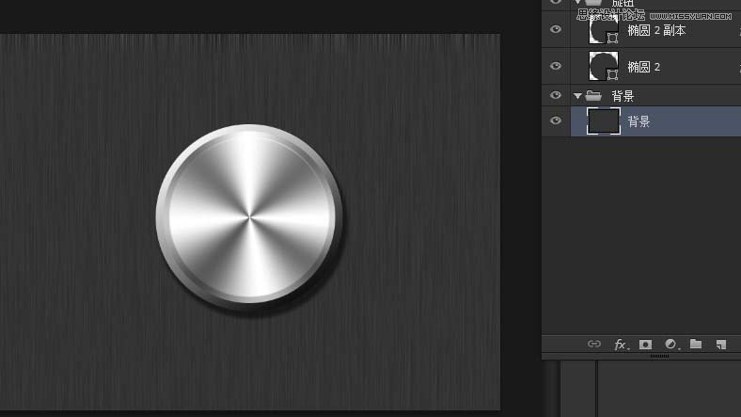This screenshot has height=417, width=741.
Task: Toggle visibility of the 椭圆 2 layer
Action: (556, 66)
